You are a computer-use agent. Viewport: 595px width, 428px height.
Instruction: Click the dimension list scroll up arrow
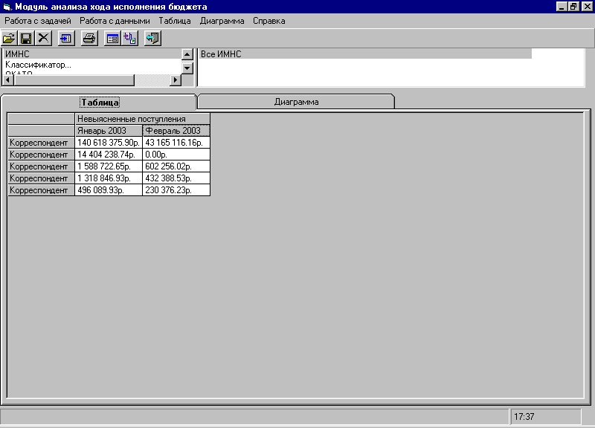187,54
